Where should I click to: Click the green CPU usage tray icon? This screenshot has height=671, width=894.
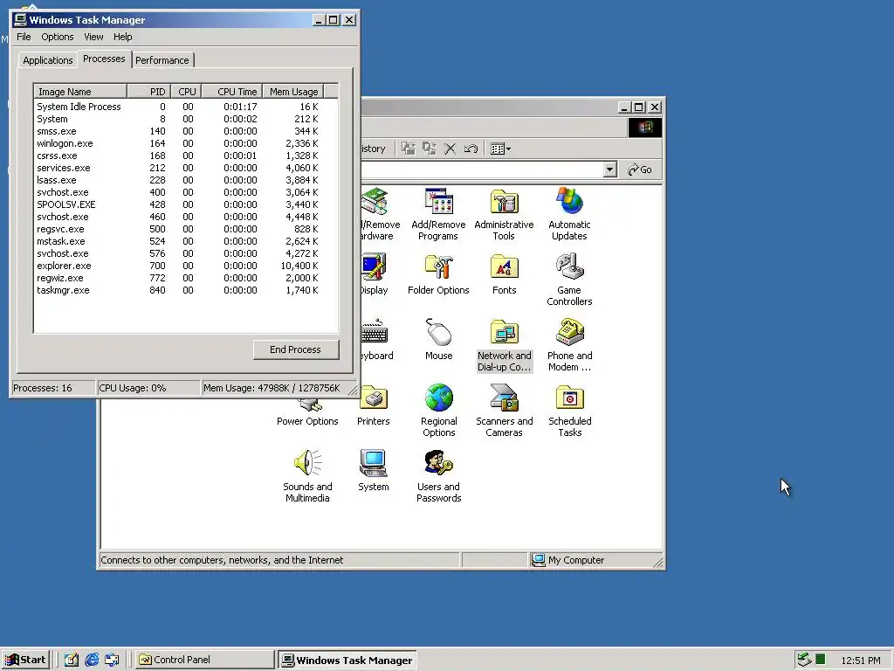click(x=821, y=660)
